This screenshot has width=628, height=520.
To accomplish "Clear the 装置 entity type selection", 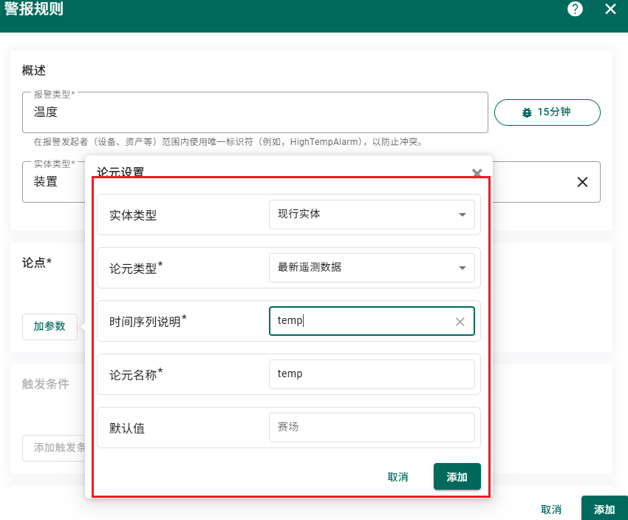I will click(x=582, y=182).
